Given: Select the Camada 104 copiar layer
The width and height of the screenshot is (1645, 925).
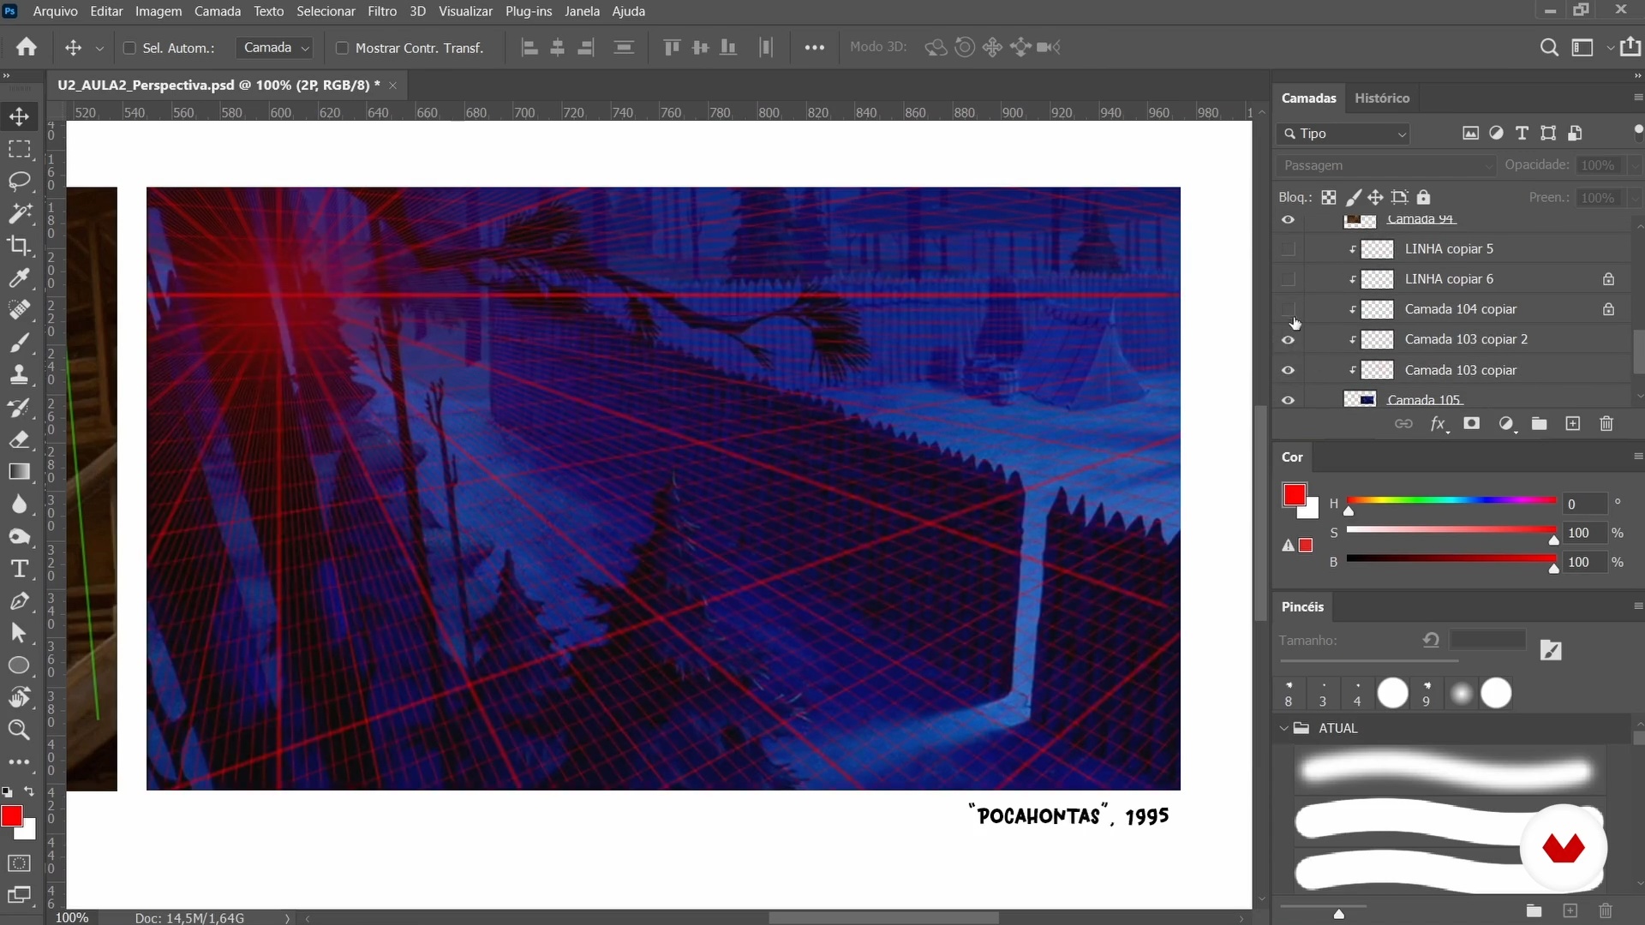Looking at the screenshot, I should point(1461,309).
